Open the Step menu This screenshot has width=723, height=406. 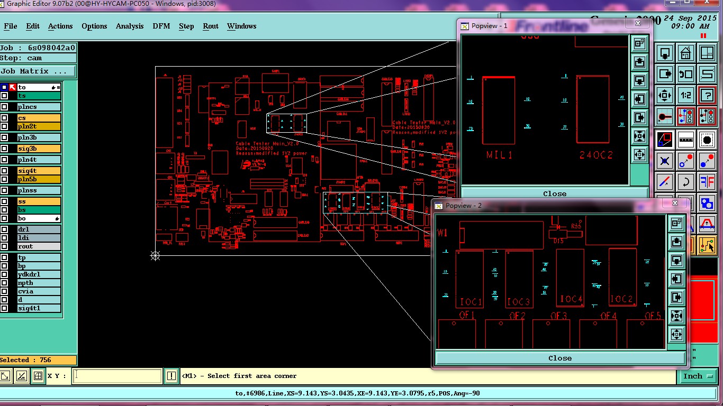186,26
